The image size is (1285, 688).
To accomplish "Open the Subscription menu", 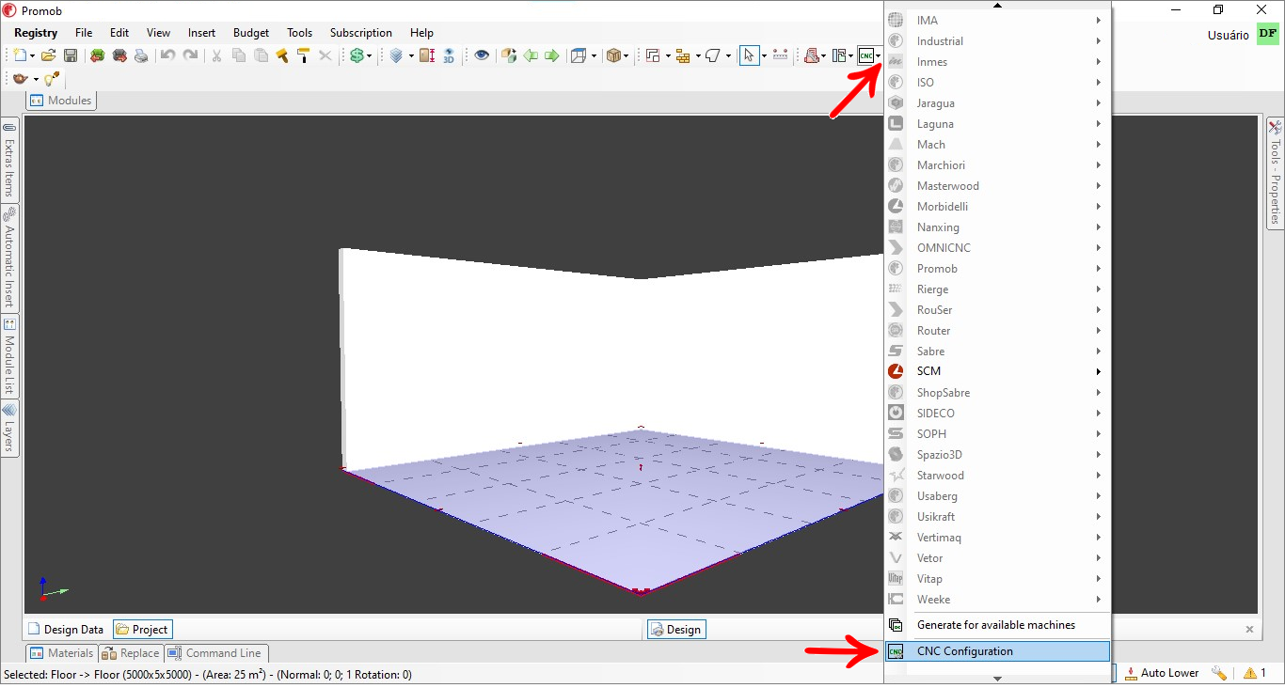I will (x=361, y=33).
